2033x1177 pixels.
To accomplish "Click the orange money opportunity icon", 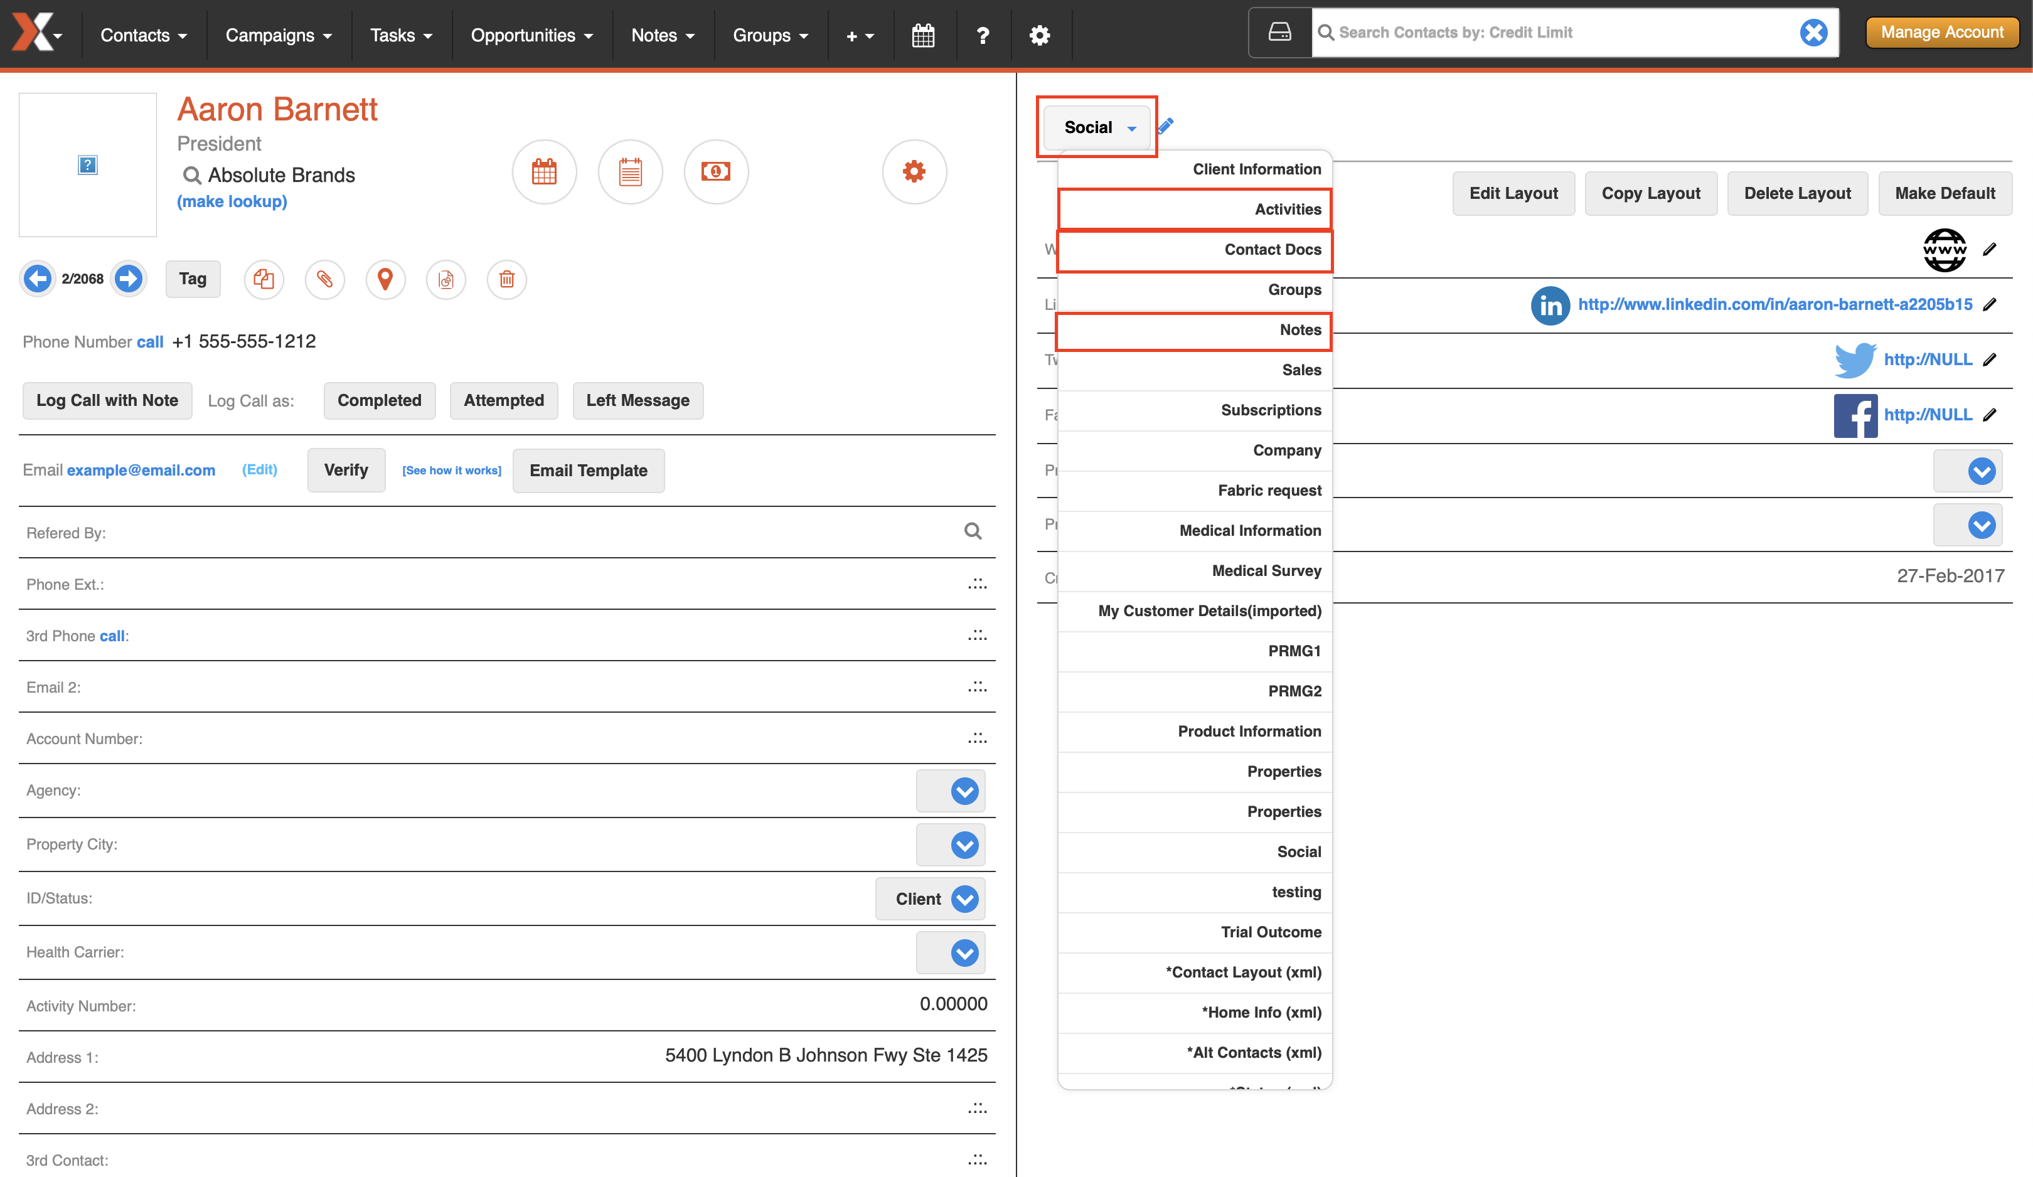I will [x=715, y=171].
